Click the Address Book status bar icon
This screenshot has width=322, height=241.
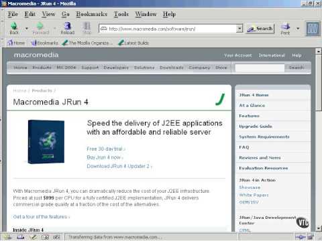(45, 237)
